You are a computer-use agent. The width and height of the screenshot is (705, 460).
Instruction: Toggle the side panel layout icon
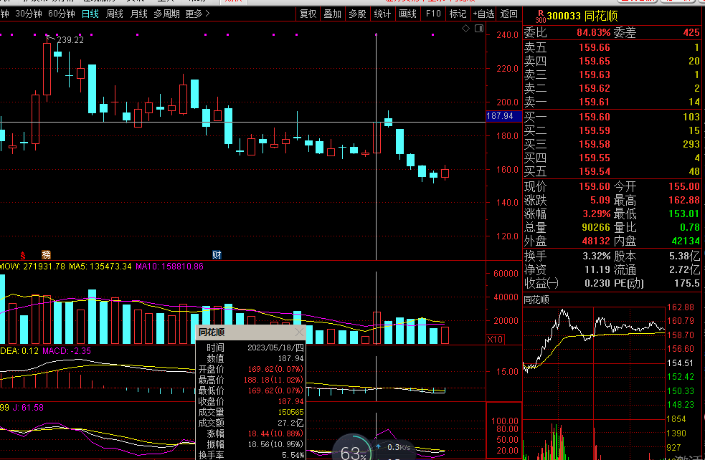(x=479, y=28)
